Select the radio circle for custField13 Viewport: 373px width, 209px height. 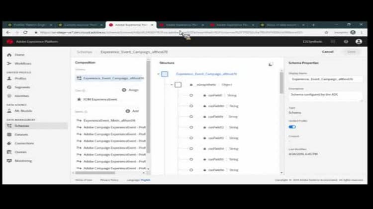191,138
